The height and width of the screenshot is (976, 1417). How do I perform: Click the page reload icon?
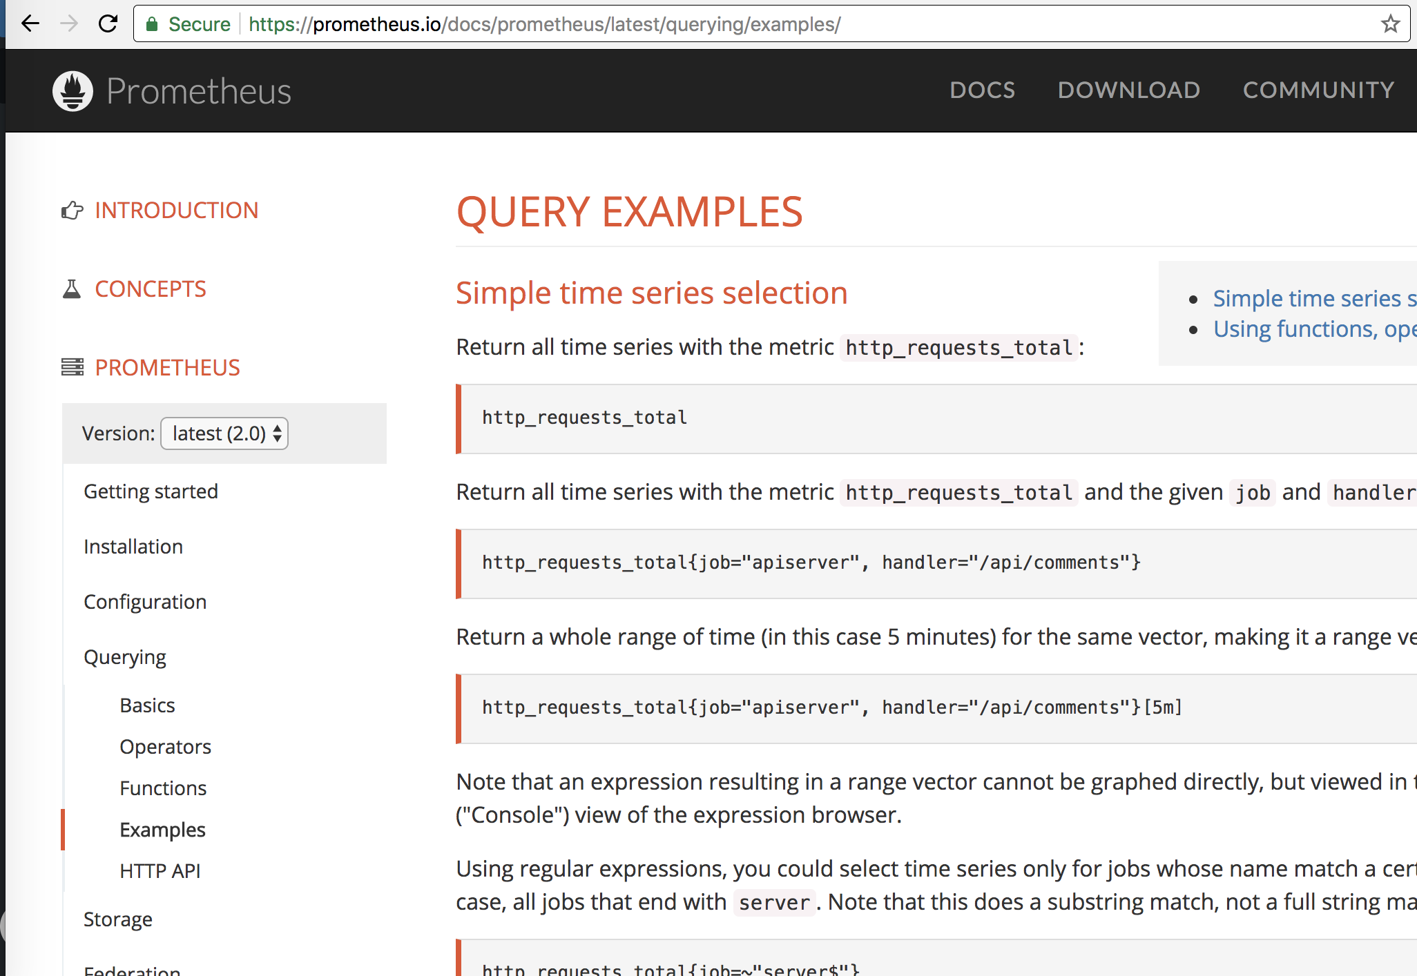108,23
